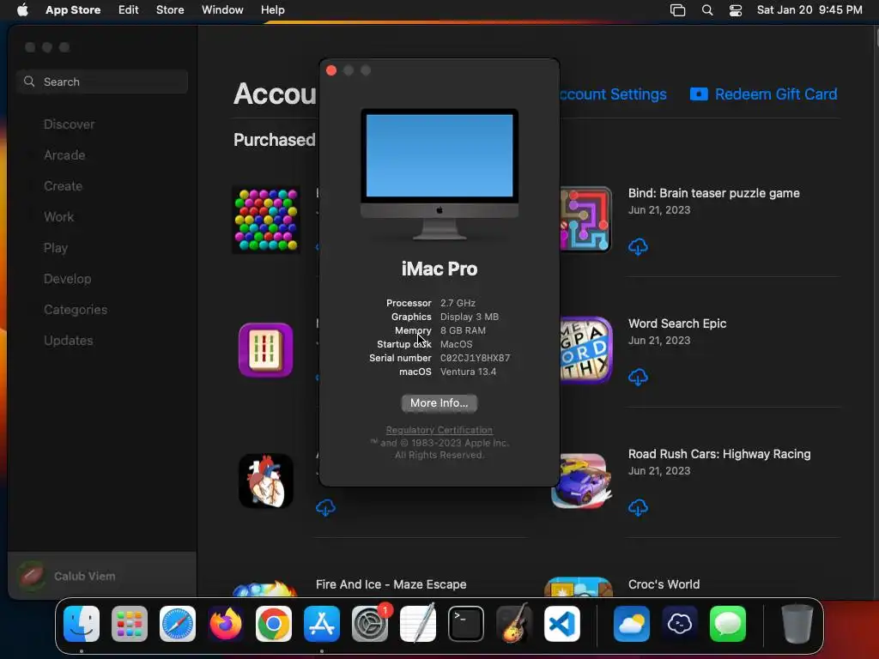Screen dimensions: 879x659
Task: Download Word Search Epic from cloud
Action: (638, 378)
